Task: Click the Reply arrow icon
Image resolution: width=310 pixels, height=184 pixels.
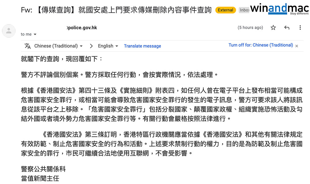Action: 287,28
